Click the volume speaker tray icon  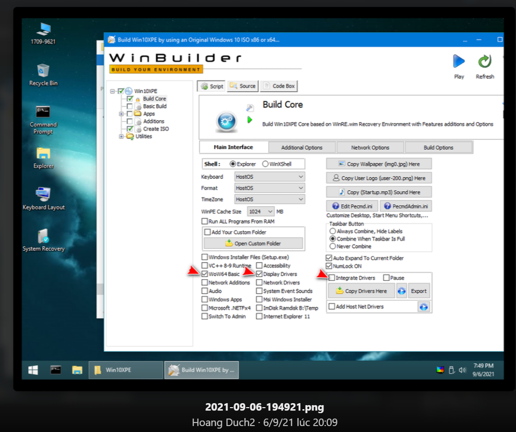coord(462,370)
